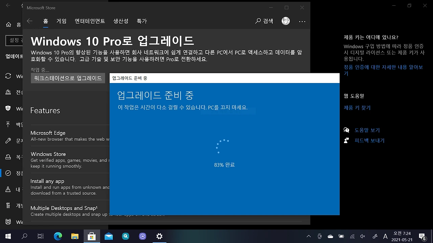The image size is (433, 243).
Task: Go back in the Microsoft Store window
Action: [30, 21]
